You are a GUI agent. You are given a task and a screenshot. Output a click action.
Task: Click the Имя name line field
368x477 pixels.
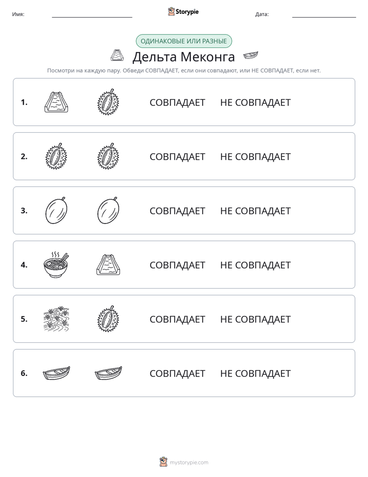[x=92, y=14]
